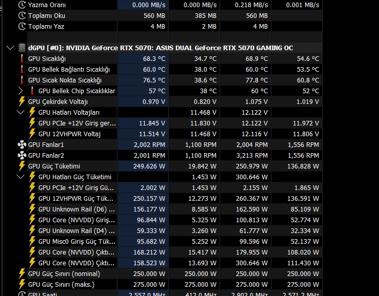Click lightning icon of GPU Güç Tüketimi

(x=22, y=166)
